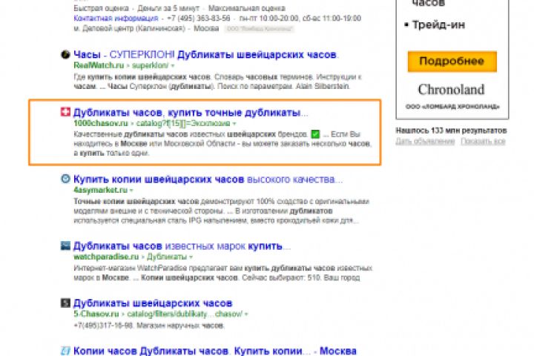Image resolution: width=534 pixels, height=356 pixels.
Task: Click the RealWatch.ru green URL
Action: tap(99, 65)
